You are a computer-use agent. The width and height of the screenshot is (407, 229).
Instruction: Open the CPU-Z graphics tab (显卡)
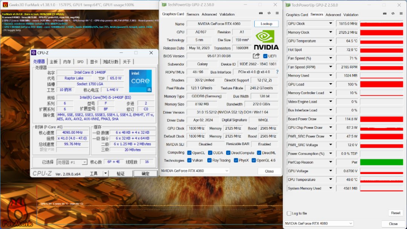94,62
